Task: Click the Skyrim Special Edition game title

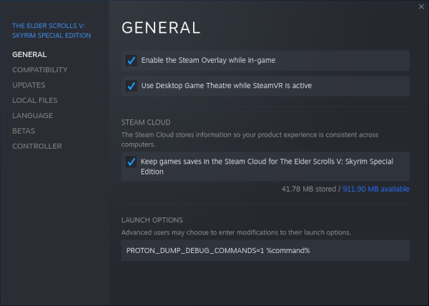Action: [51, 31]
